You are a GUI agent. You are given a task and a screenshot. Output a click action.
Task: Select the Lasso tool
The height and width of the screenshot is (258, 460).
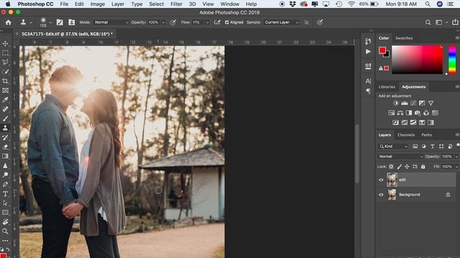5,62
